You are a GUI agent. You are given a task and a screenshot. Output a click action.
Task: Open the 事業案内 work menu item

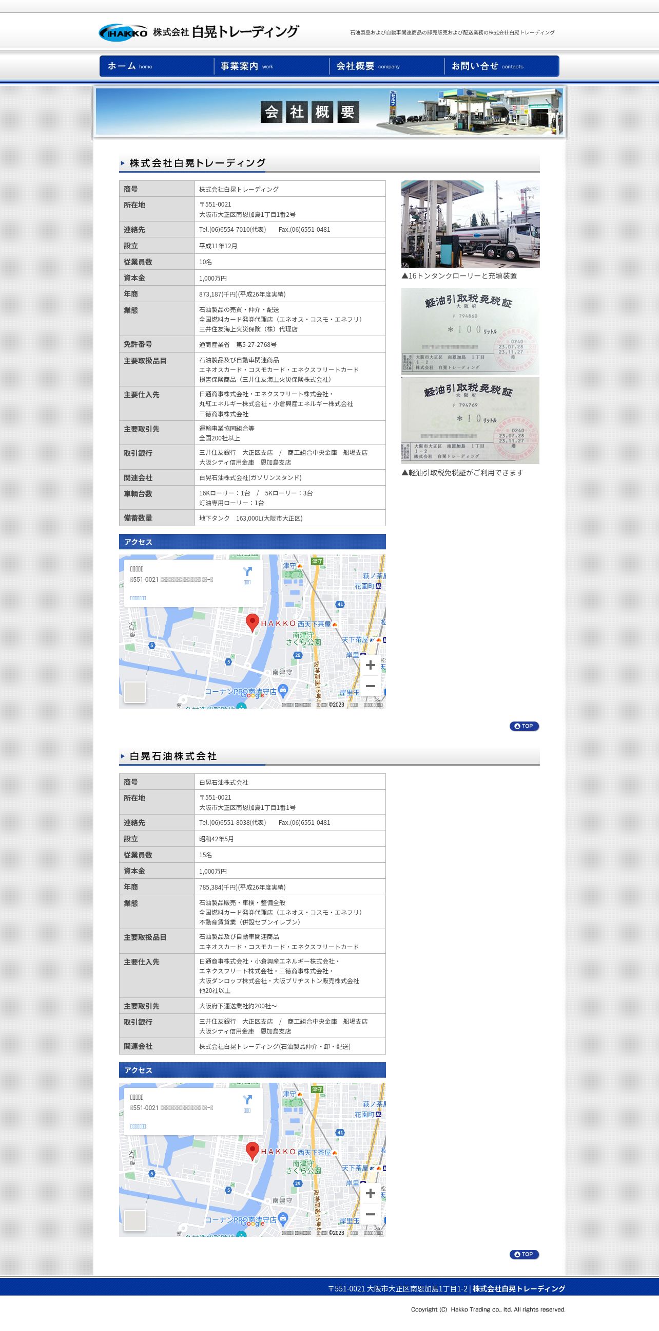pyautogui.click(x=272, y=66)
